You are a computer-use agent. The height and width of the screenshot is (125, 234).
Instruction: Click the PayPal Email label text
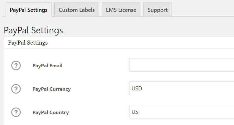point(47,65)
